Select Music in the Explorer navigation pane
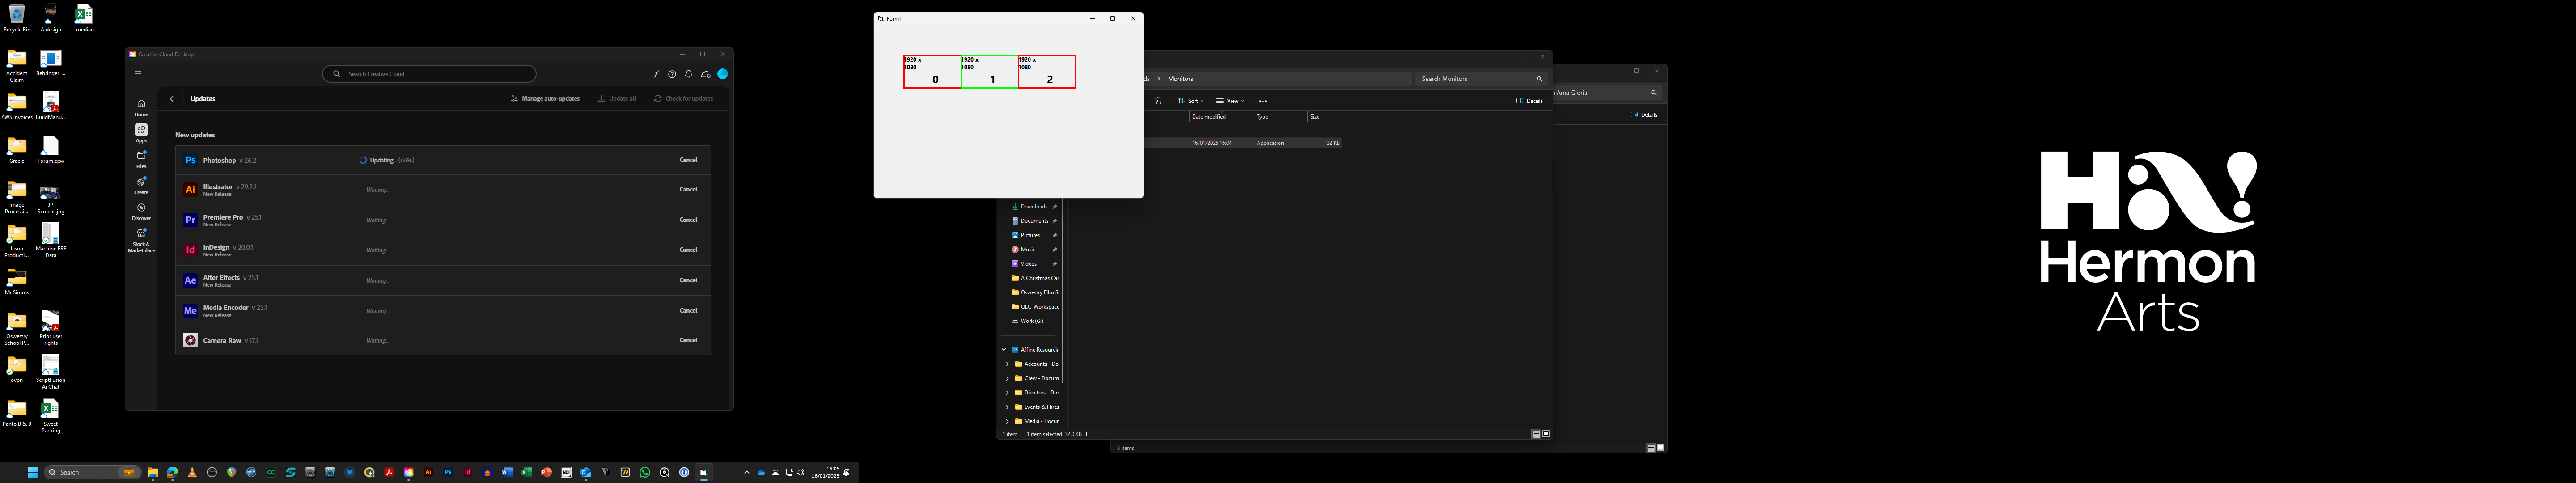Viewport: 2576px width, 483px height. pos(1034,250)
